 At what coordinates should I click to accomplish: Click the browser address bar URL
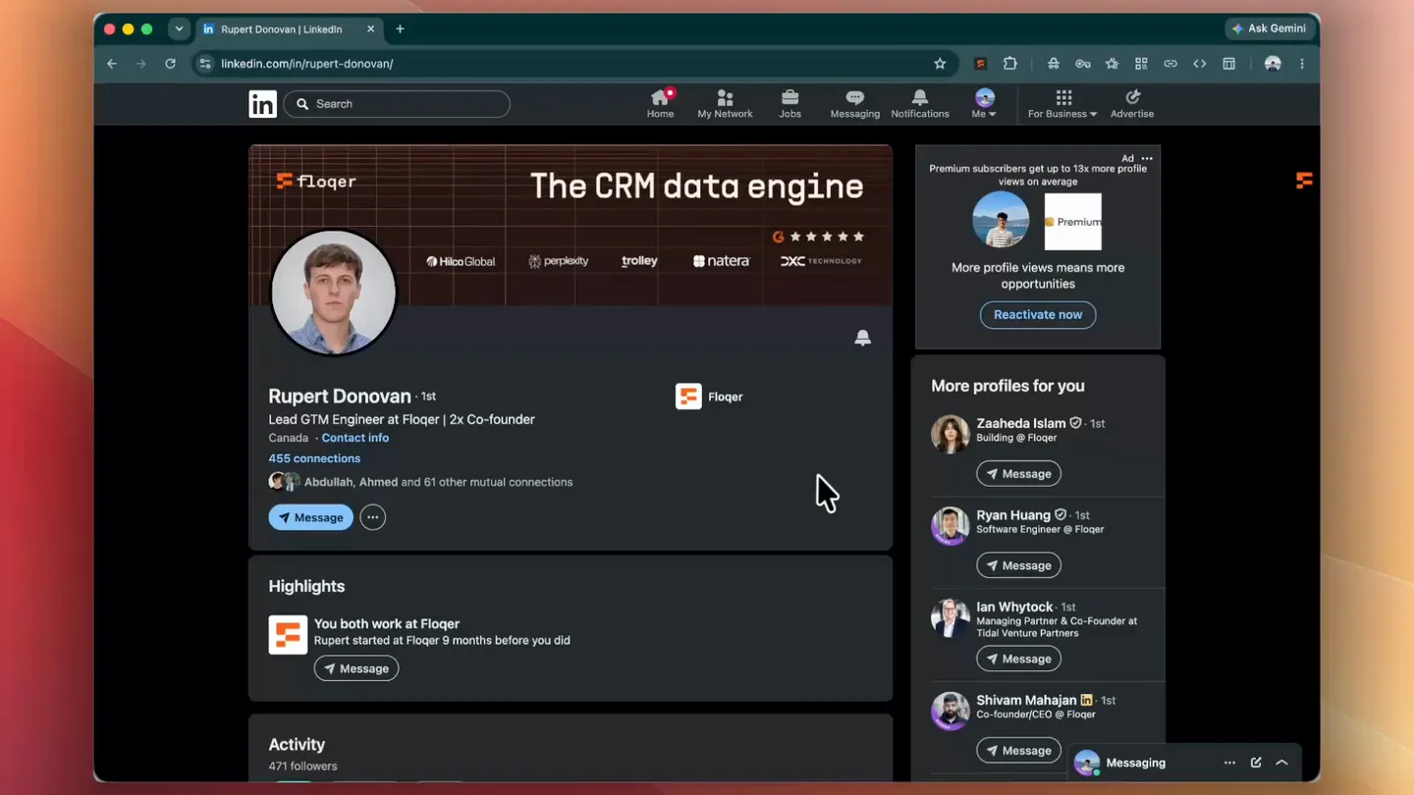tap(306, 64)
